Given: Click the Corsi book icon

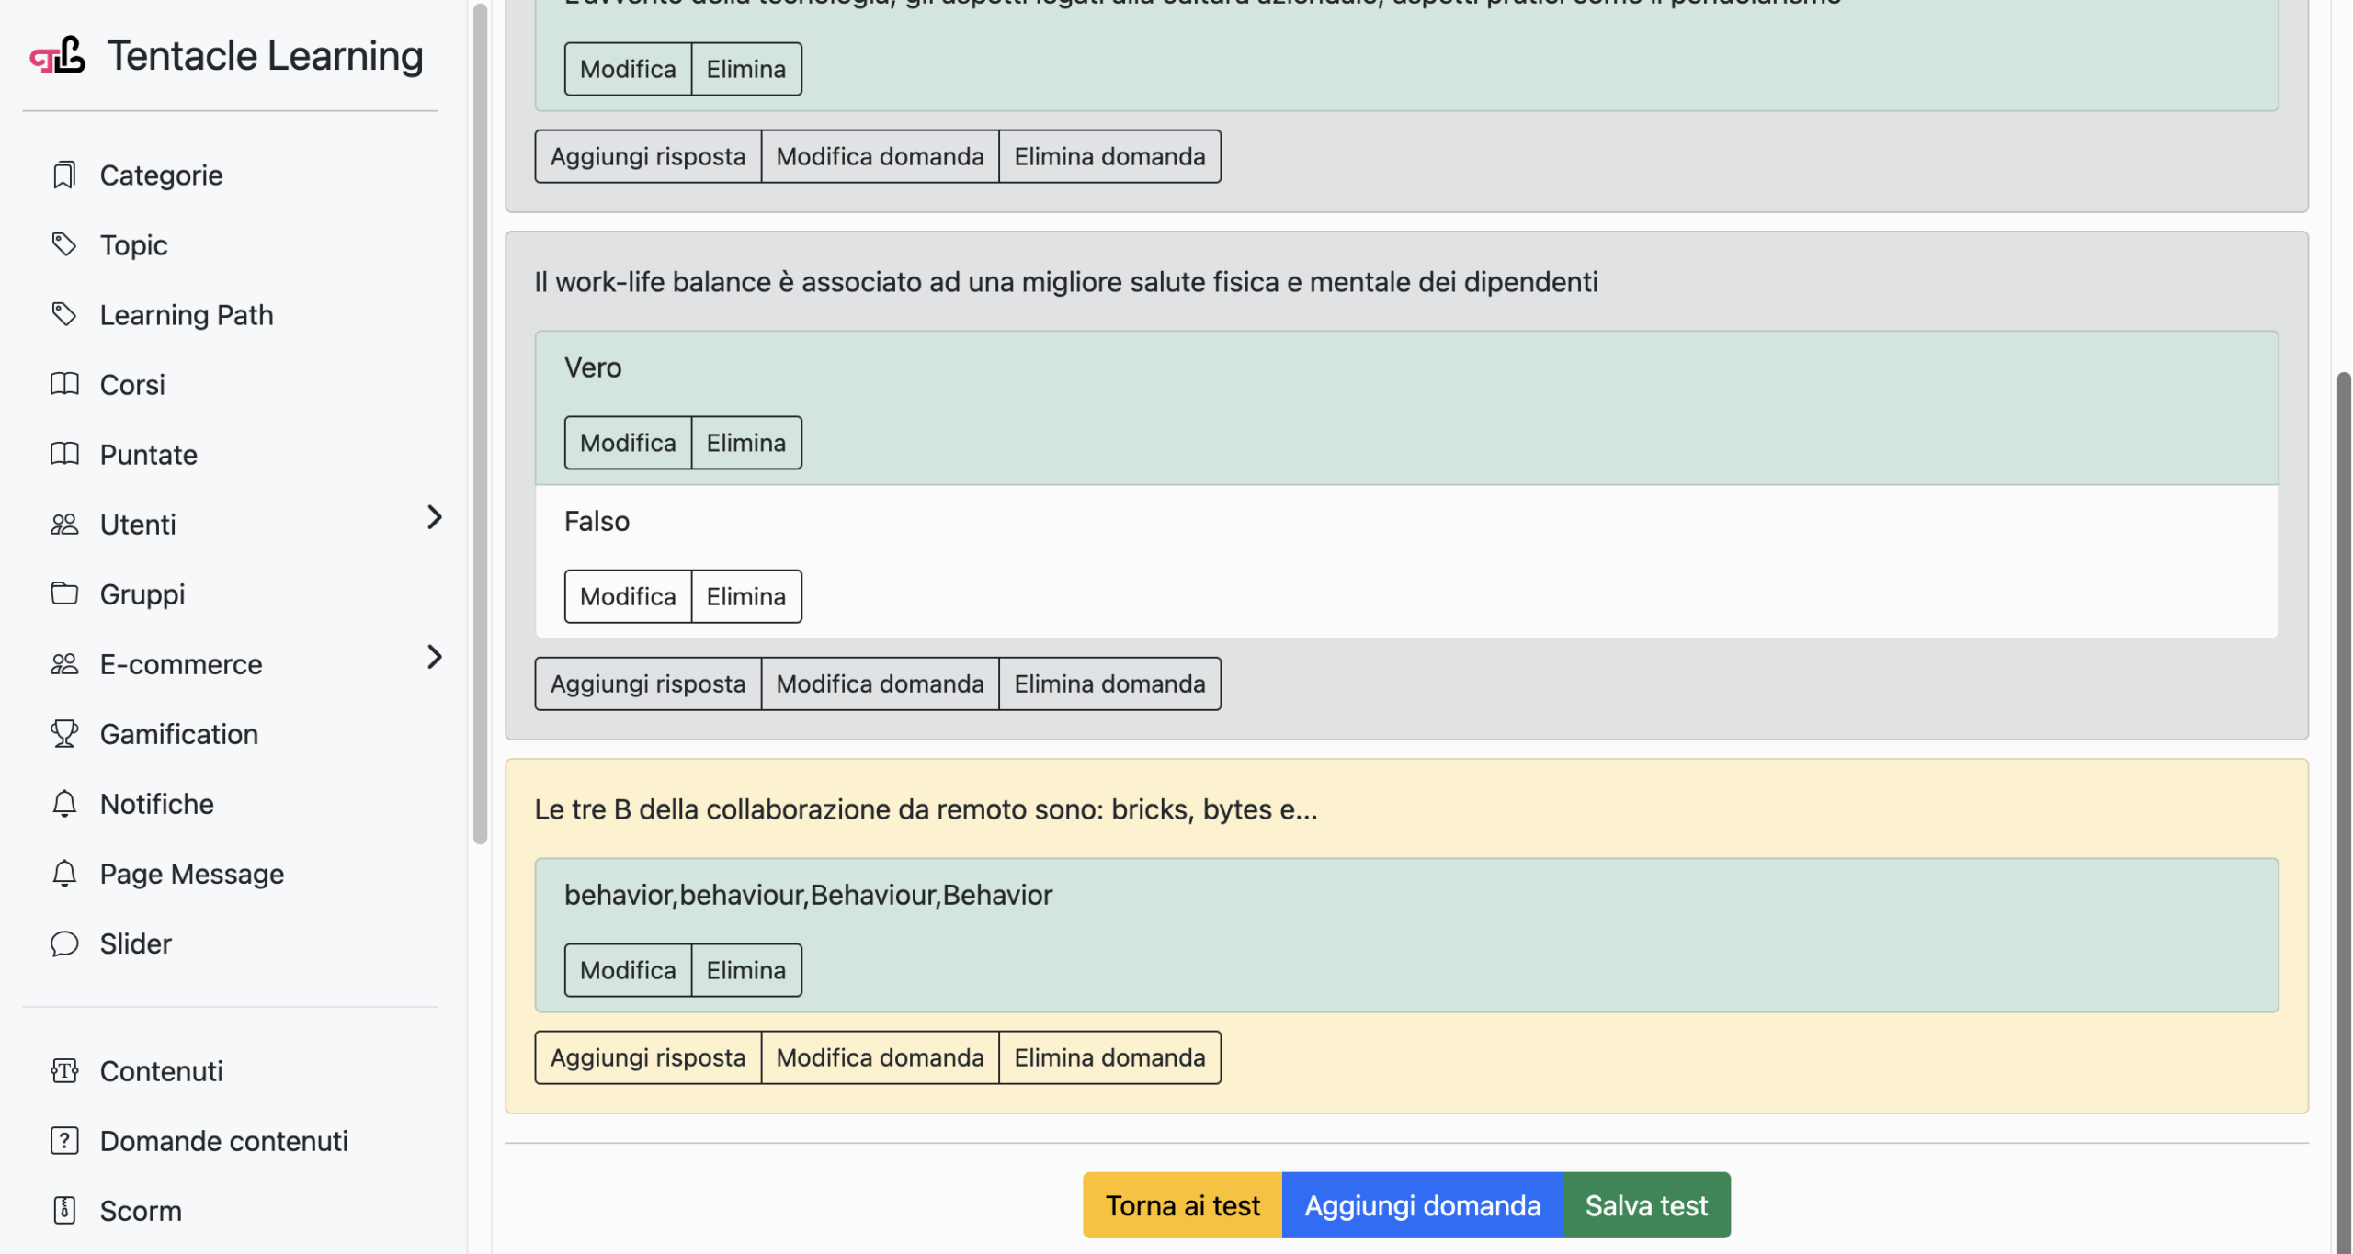Looking at the screenshot, I should (x=63, y=384).
